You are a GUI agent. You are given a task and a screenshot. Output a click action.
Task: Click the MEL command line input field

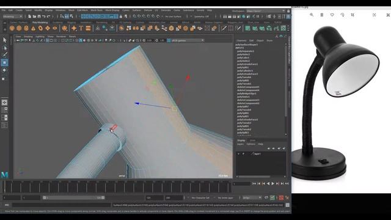61,205
